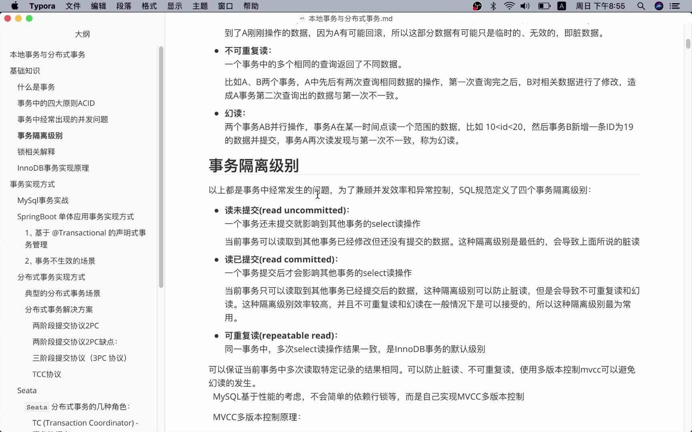Click the outline sidebar scrollbar
692x432 pixels.
coord(161,167)
